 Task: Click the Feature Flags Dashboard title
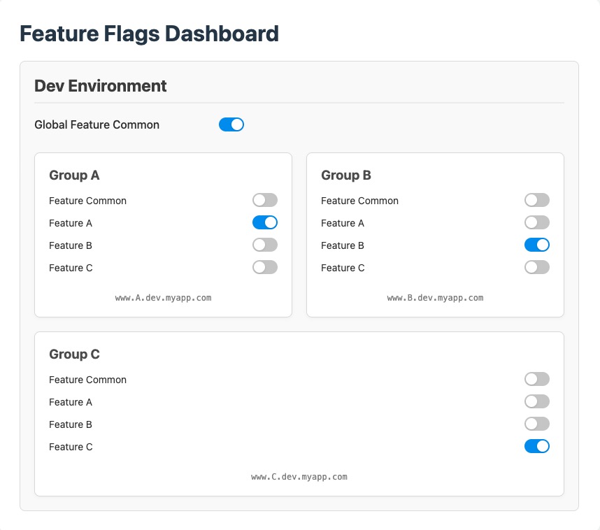149,34
